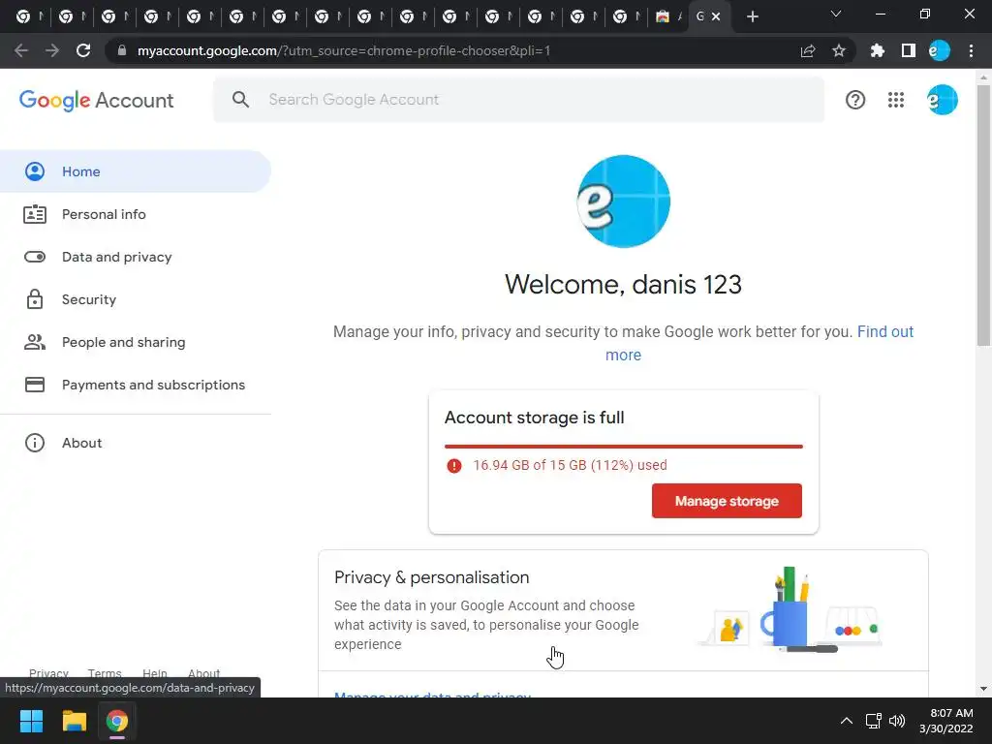Open Google apps grid icon
The image size is (992, 744).
pos(896,100)
